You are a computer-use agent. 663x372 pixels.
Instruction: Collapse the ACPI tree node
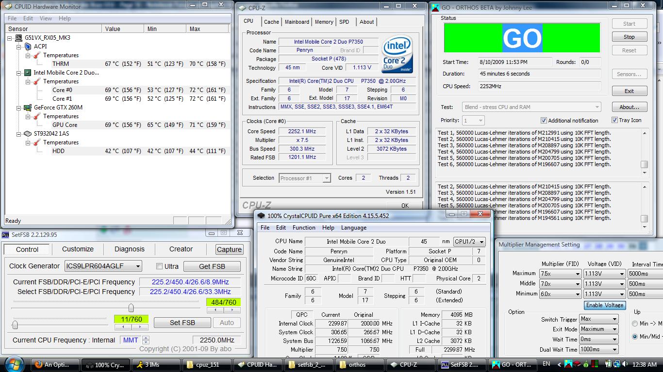[x=19, y=46]
